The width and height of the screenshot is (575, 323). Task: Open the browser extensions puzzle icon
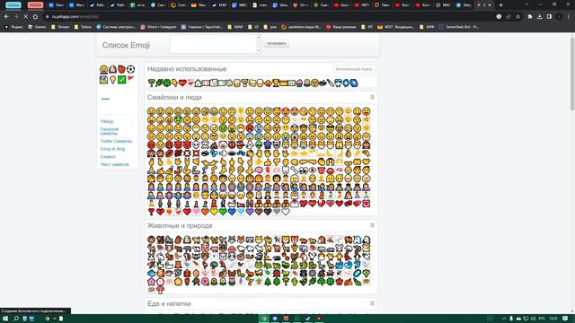coord(529,16)
